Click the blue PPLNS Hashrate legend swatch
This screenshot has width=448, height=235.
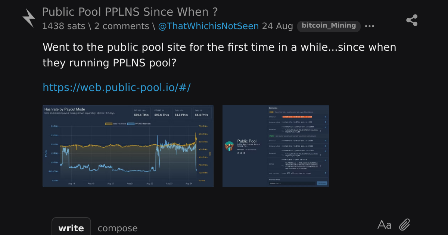[x=131, y=123]
